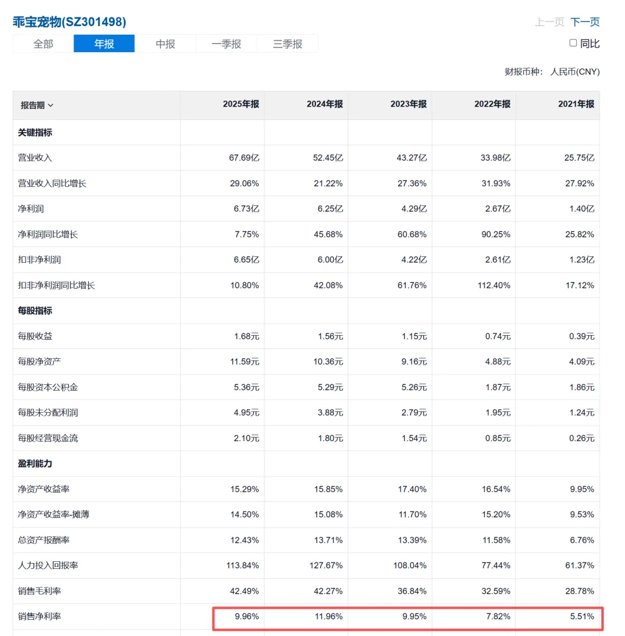Click the 43.27亿 revenue value for 2023

[x=411, y=158]
